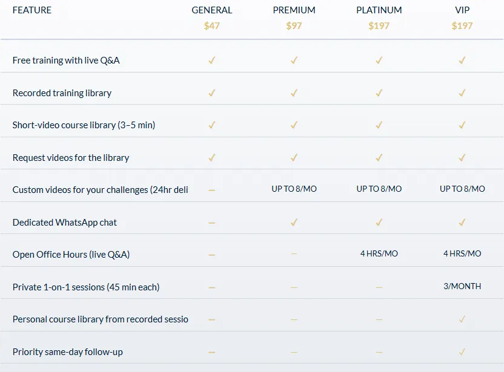Click the General dash for Dedicated WhatsApp chat
Screen dimensions: 504x372
pos(211,223)
